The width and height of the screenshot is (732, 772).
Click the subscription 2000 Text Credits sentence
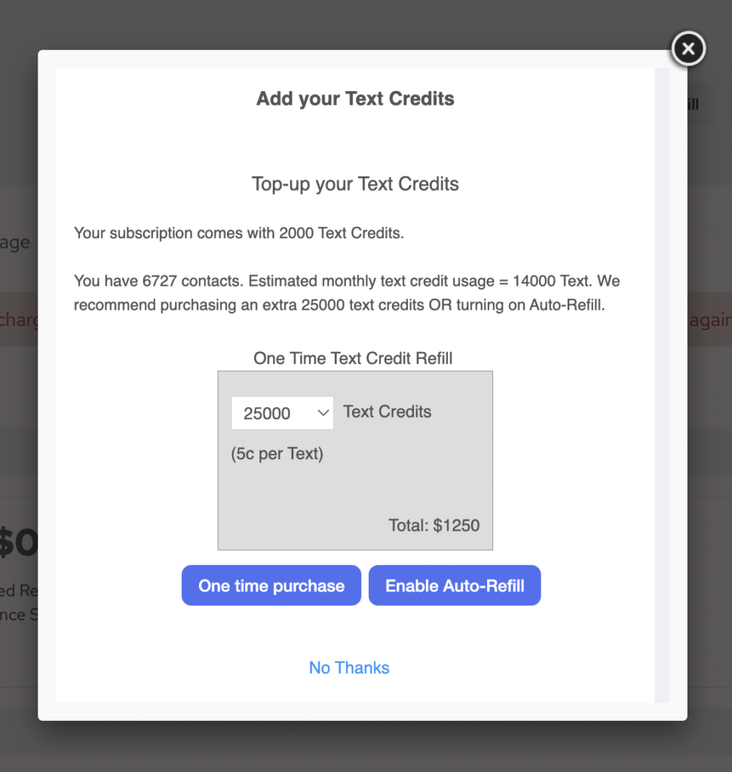pyautogui.click(x=239, y=233)
